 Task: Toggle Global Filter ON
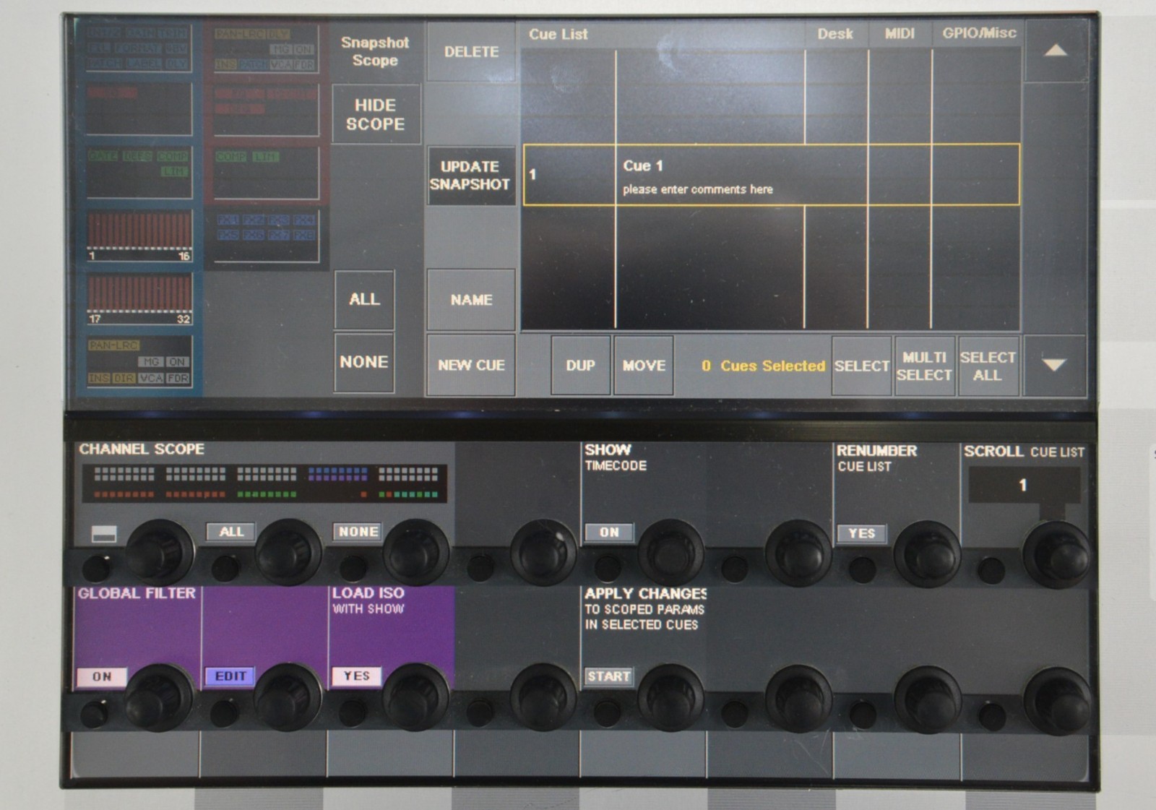102,676
